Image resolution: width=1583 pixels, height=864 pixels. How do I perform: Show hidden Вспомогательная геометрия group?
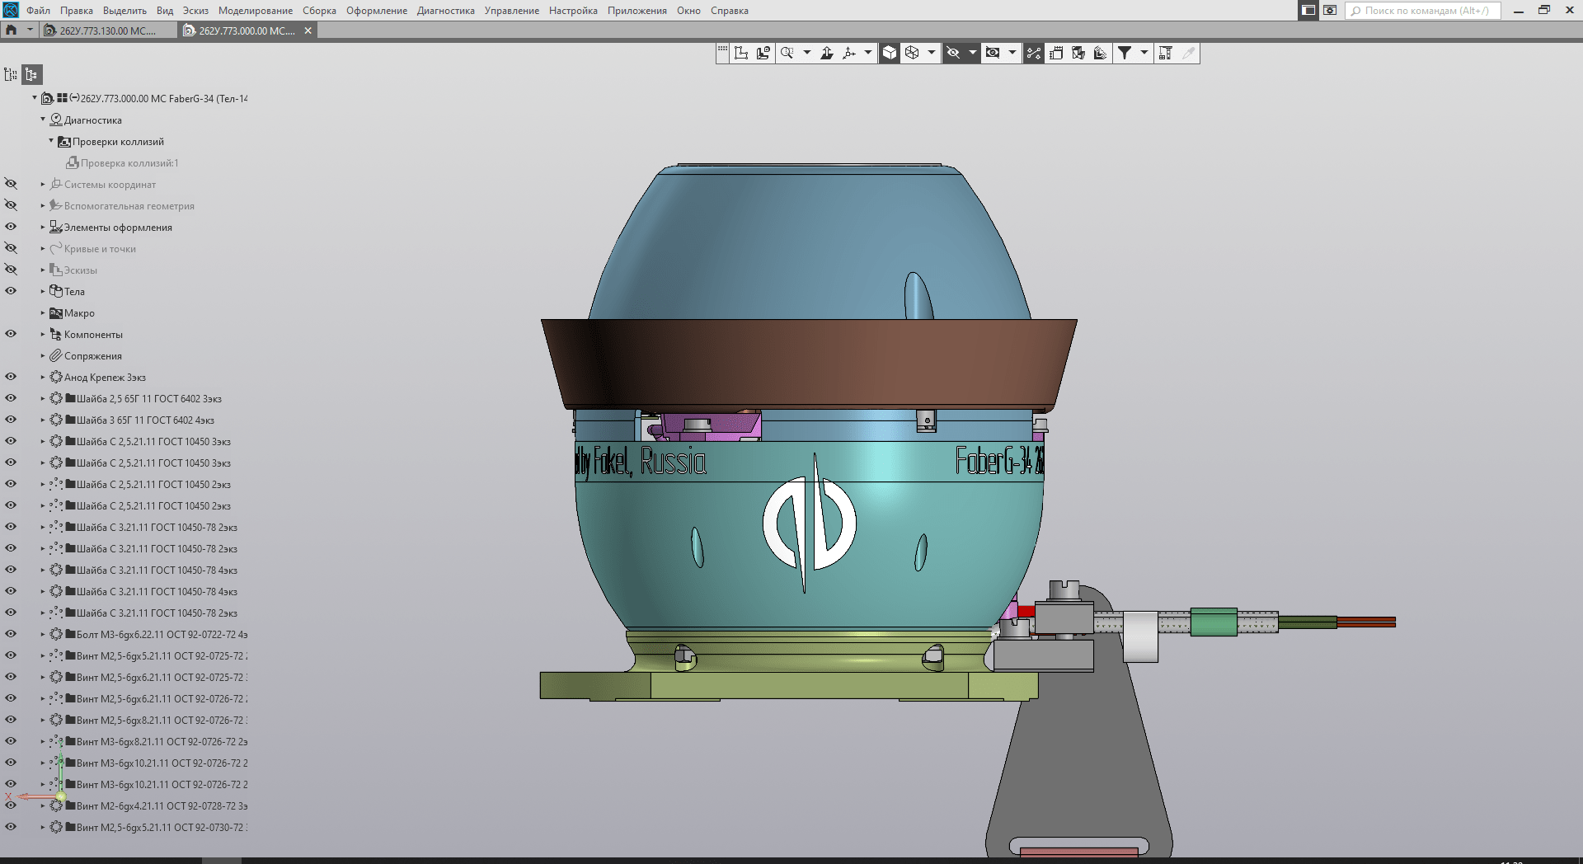tap(11, 205)
